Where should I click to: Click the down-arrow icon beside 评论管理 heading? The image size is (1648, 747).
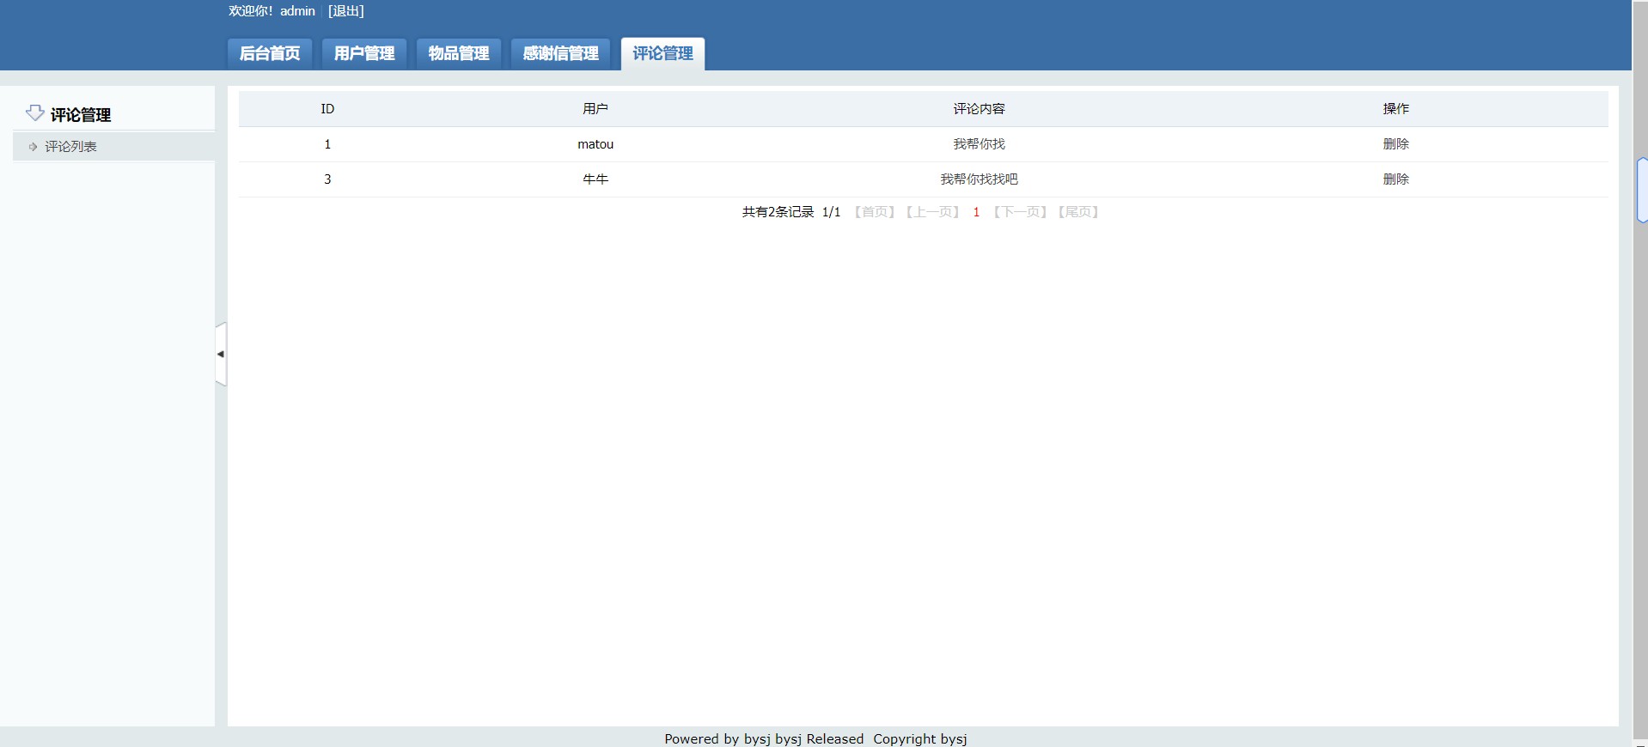[x=34, y=113]
